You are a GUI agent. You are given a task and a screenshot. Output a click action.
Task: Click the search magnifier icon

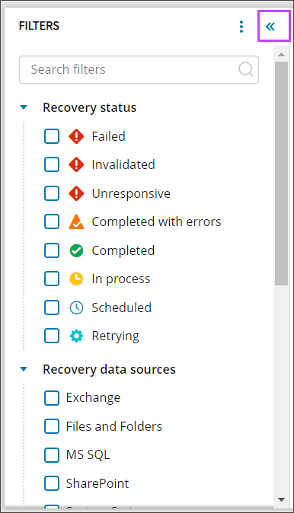pos(245,69)
